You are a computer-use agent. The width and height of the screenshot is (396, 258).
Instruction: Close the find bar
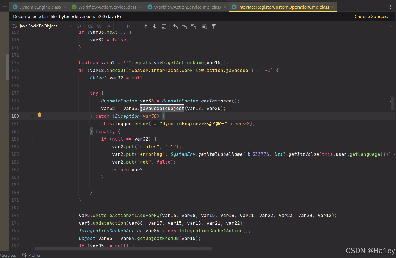point(391,26)
